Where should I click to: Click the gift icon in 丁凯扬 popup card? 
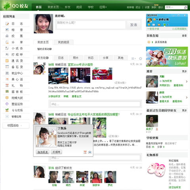point(85,152)
